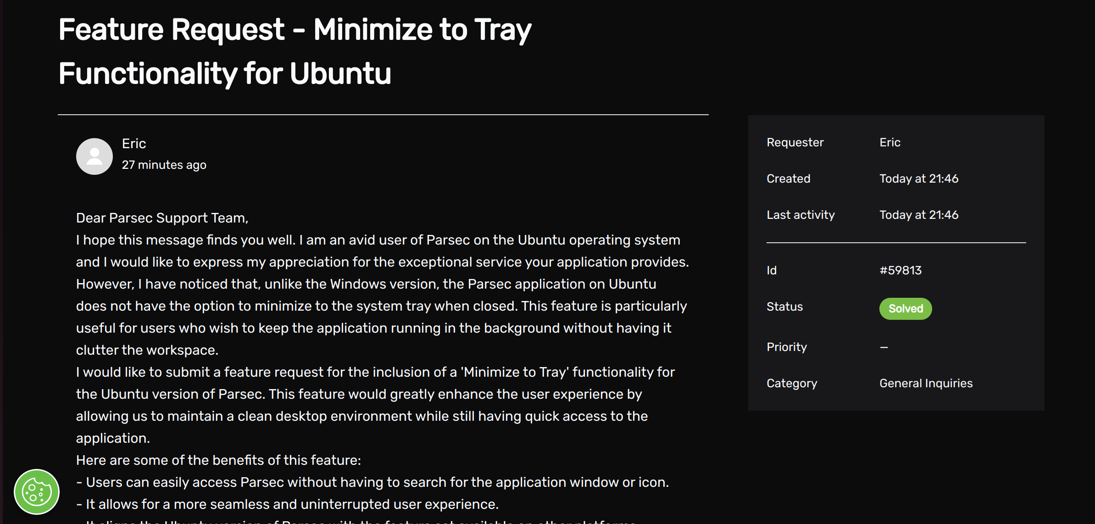
Task: Click the Category label in sidebar
Action: [792, 383]
